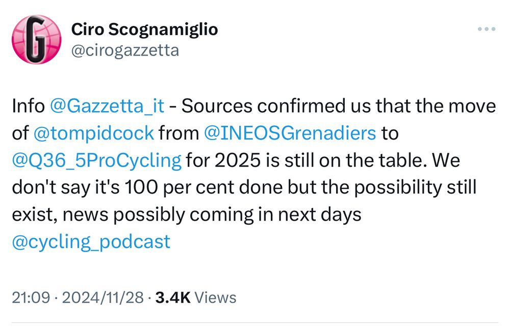Click the pink Gazzetta G profile avatar
This screenshot has width=510, height=328.
pos(36,39)
